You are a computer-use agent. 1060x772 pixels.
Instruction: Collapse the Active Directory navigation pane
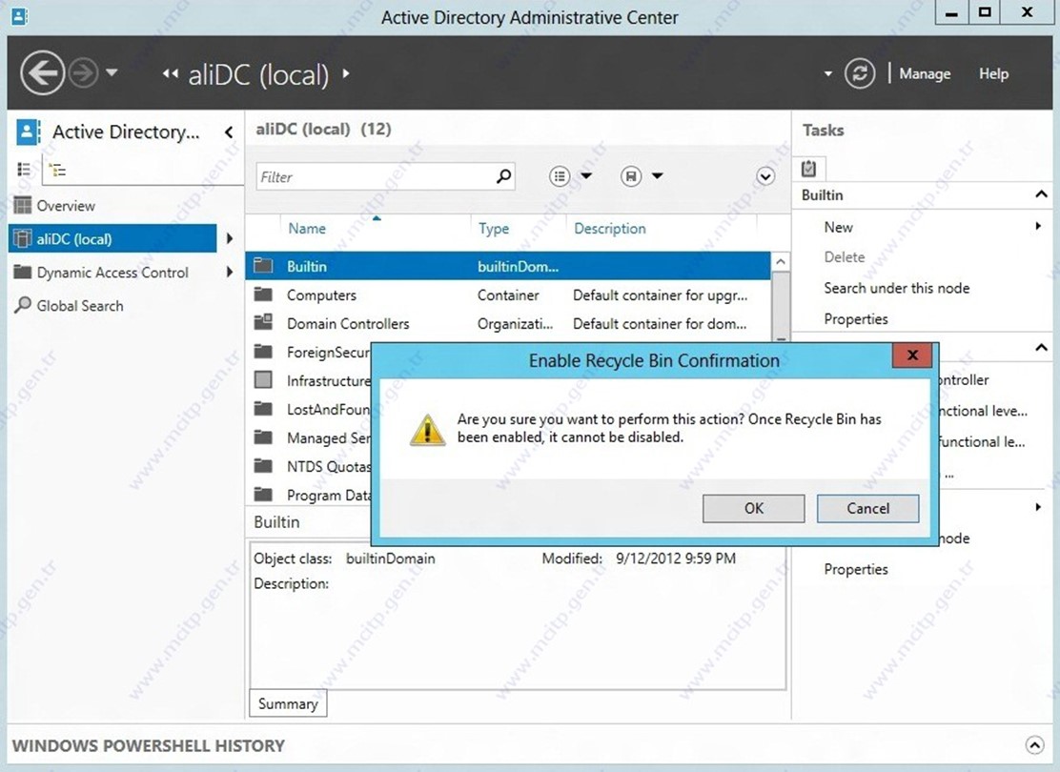229,132
